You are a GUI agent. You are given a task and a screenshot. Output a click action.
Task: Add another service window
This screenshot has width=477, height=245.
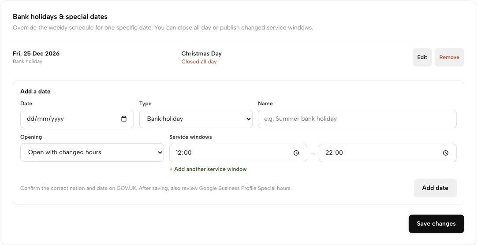208,169
